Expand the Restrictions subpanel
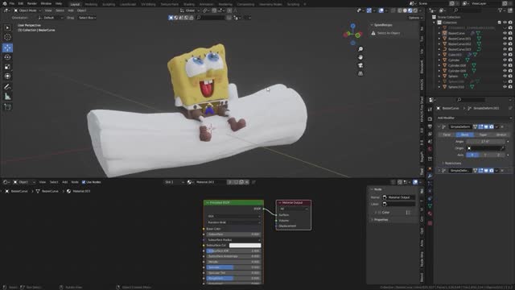515x290 pixels. (452, 164)
